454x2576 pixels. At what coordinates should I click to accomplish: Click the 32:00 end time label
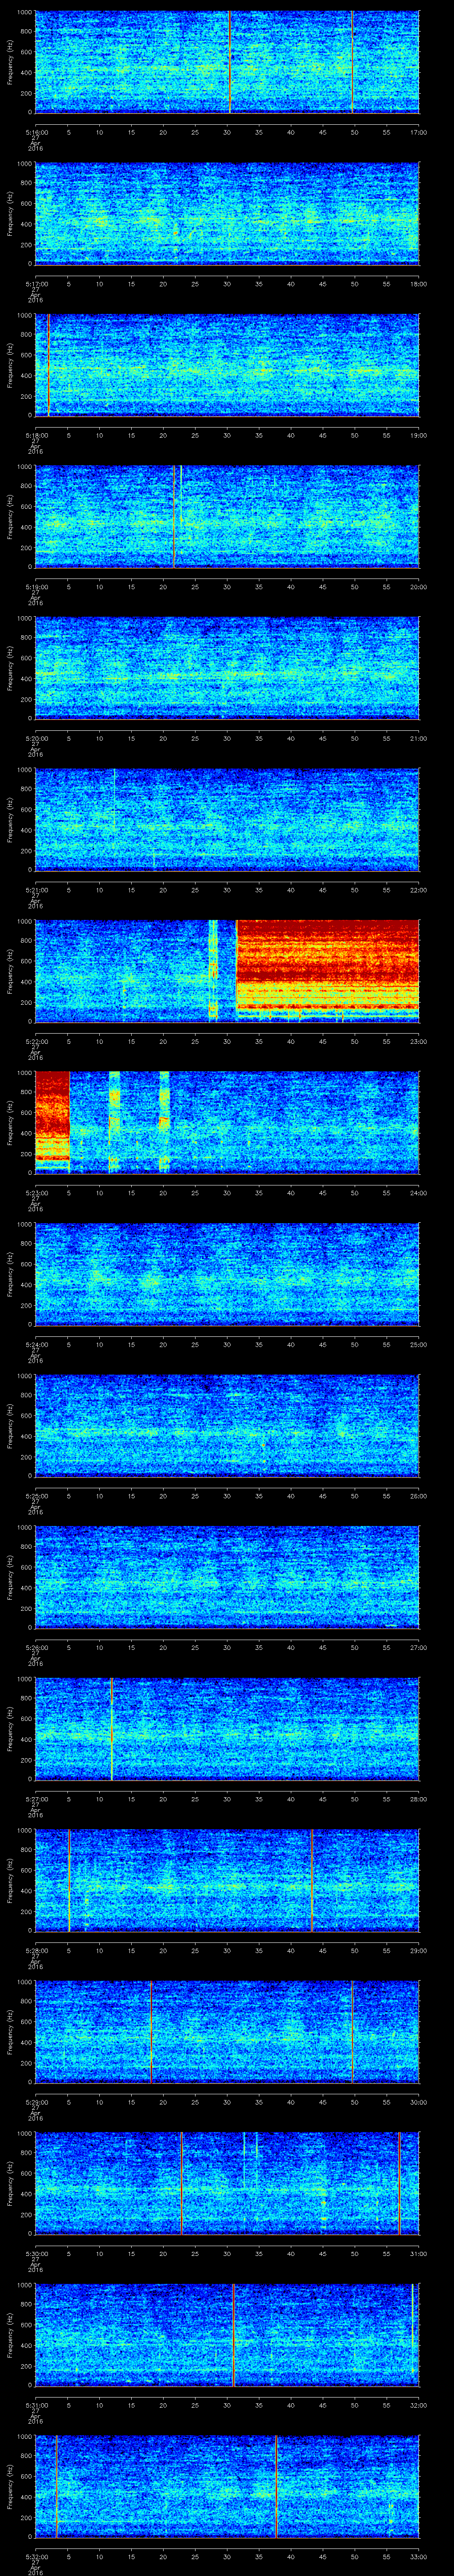[419, 2404]
